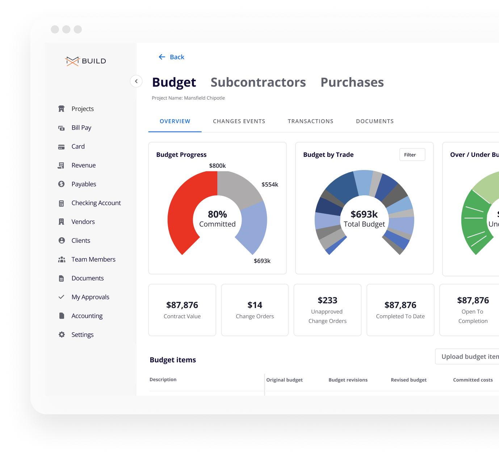The width and height of the screenshot is (499, 458).
Task: Select the Card icon in sidebar
Action: pos(62,147)
